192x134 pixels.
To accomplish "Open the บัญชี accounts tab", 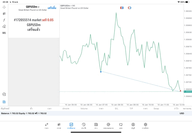I will pos(133,126).
